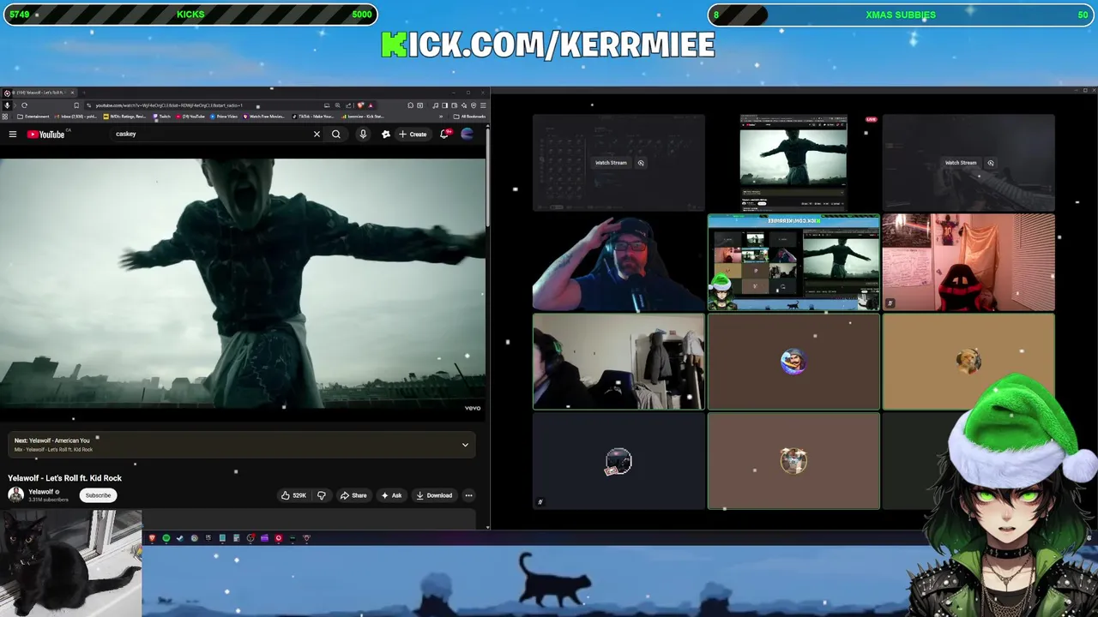Click Watch Stream on the top-right tile
Image resolution: width=1098 pixels, height=617 pixels.
click(x=961, y=163)
